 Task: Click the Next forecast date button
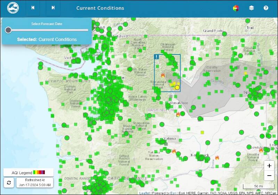click(53, 8)
